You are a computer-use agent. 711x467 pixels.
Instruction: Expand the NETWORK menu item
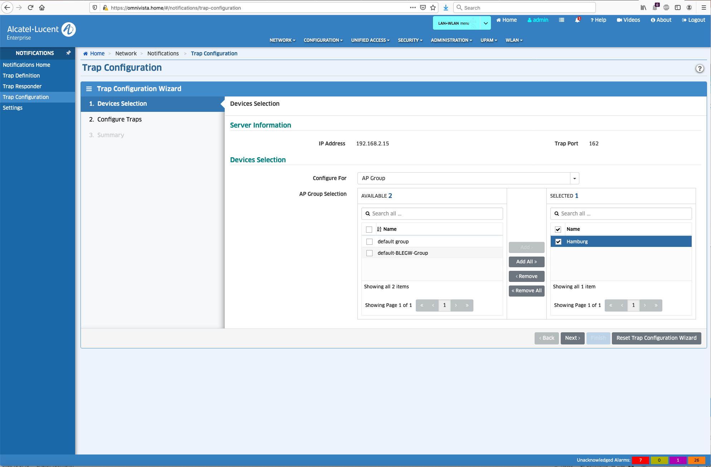[x=282, y=40]
